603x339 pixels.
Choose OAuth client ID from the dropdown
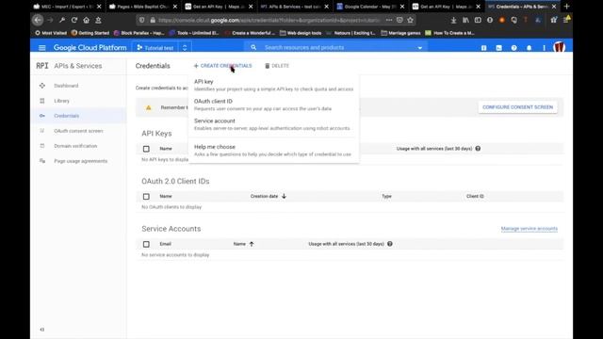click(x=273, y=105)
